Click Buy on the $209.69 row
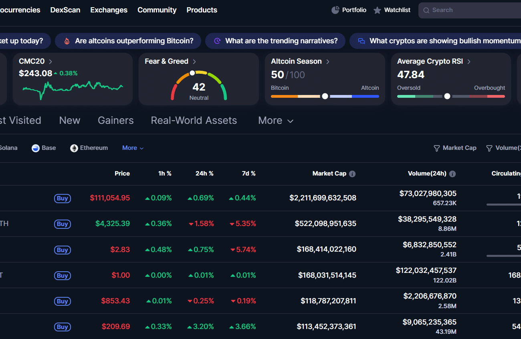Viewport: 521px width, 339px height. (63, 327)
